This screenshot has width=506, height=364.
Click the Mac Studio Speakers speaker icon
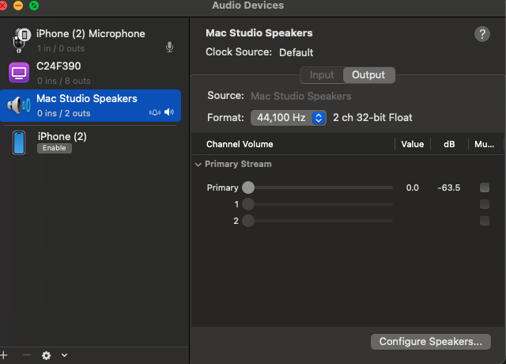[x=19, y=105]
